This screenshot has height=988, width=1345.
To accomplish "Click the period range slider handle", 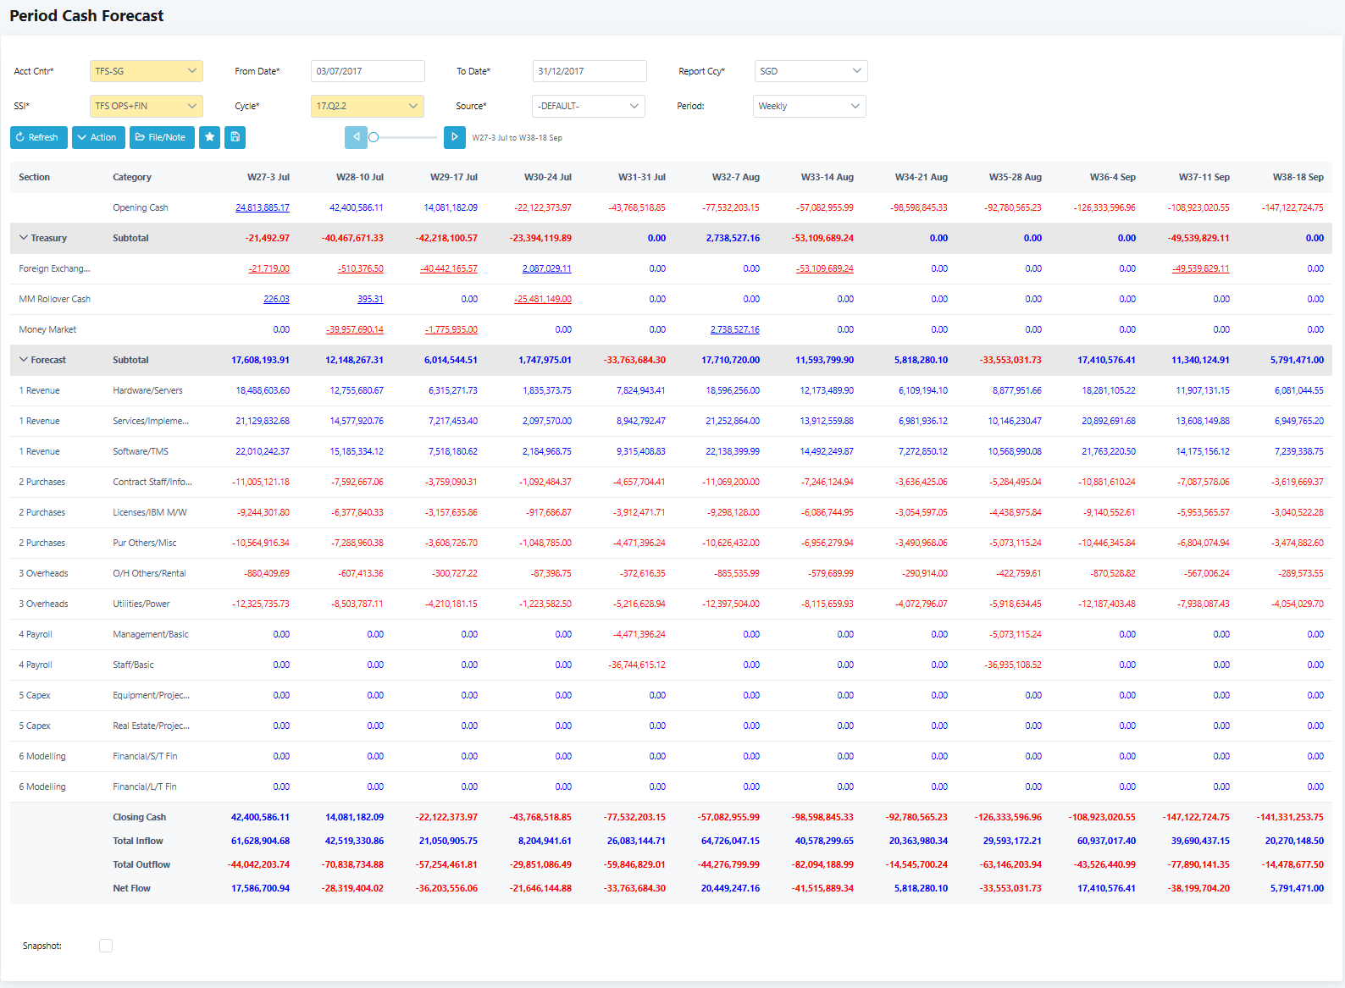I will tap(374, 137).
